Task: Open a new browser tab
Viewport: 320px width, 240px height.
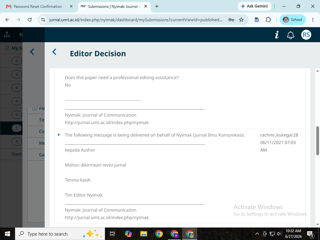Action: 157,7
